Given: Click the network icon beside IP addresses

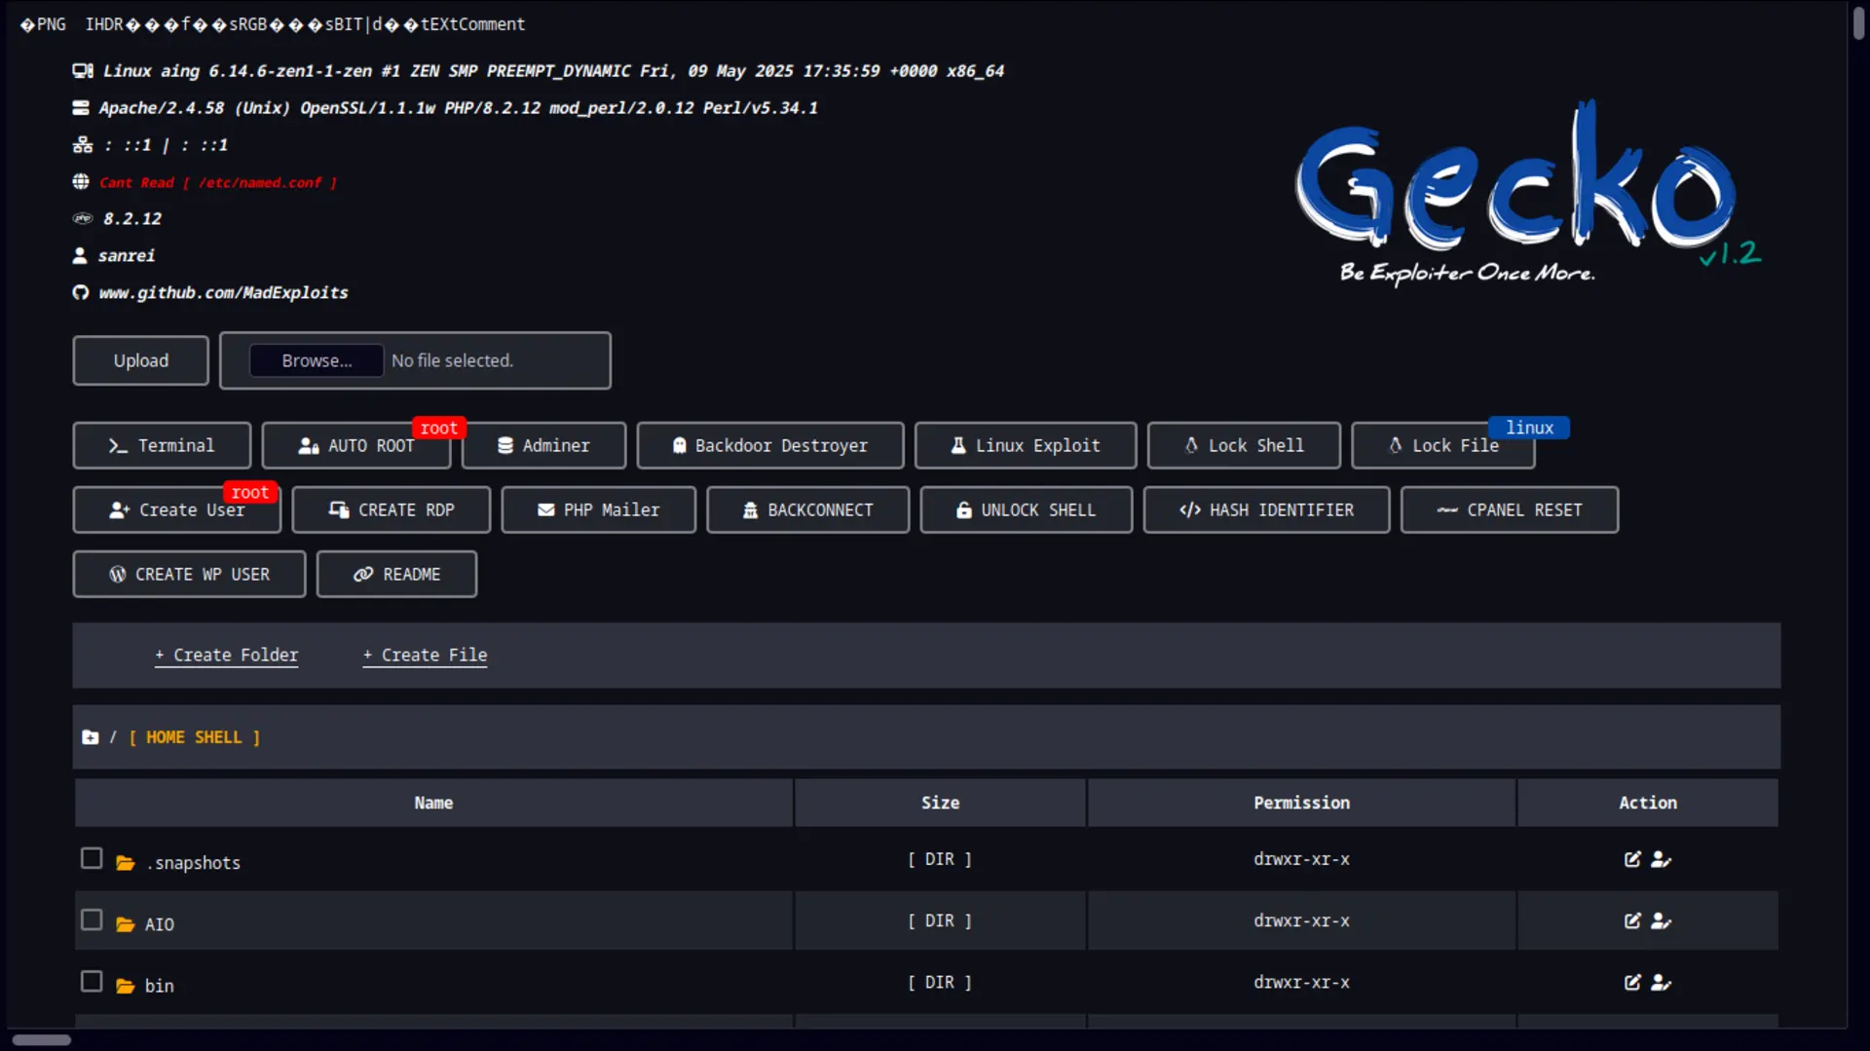Looking at the screenshot, I should click(83, 145).
